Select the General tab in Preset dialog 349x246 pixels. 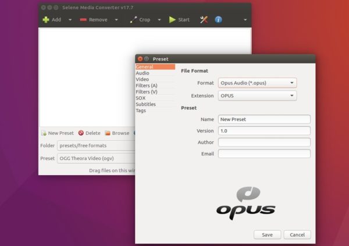[155, 67]
